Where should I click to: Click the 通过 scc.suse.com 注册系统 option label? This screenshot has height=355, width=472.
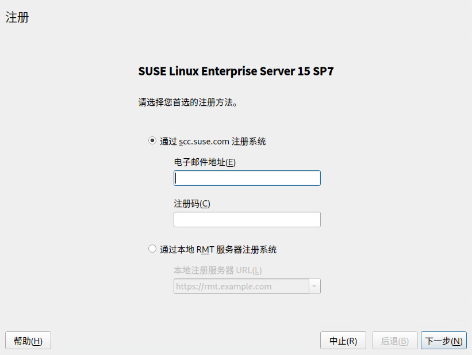pyautogui.click(x=213, y=141)
